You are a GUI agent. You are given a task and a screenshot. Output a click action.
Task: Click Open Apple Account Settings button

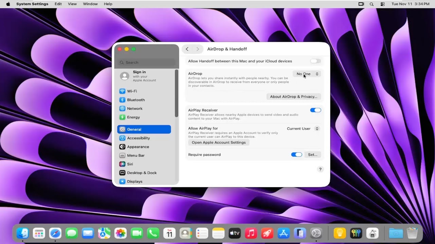pos(219,143)
